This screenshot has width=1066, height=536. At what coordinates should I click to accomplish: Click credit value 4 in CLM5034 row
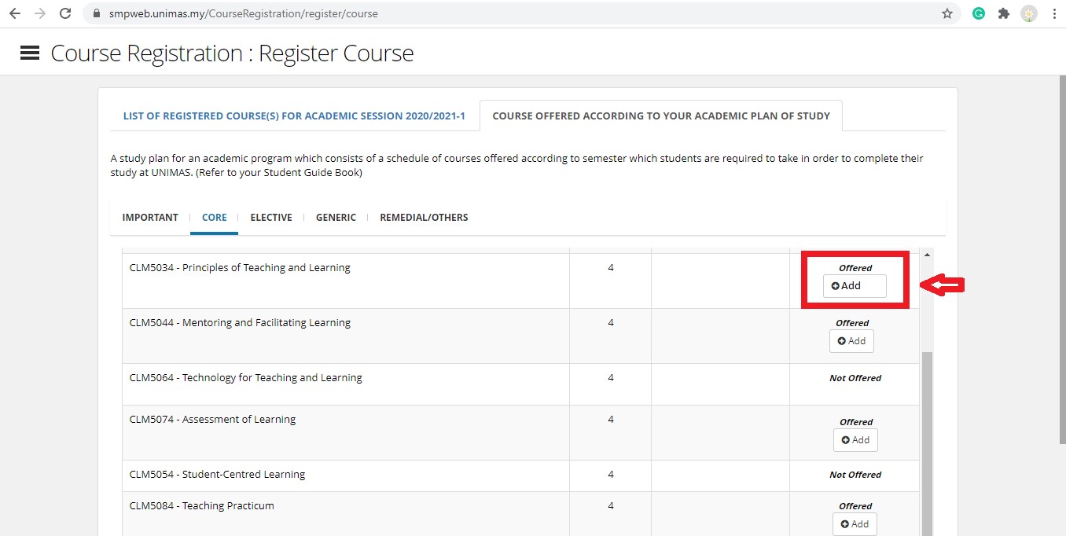611,268
